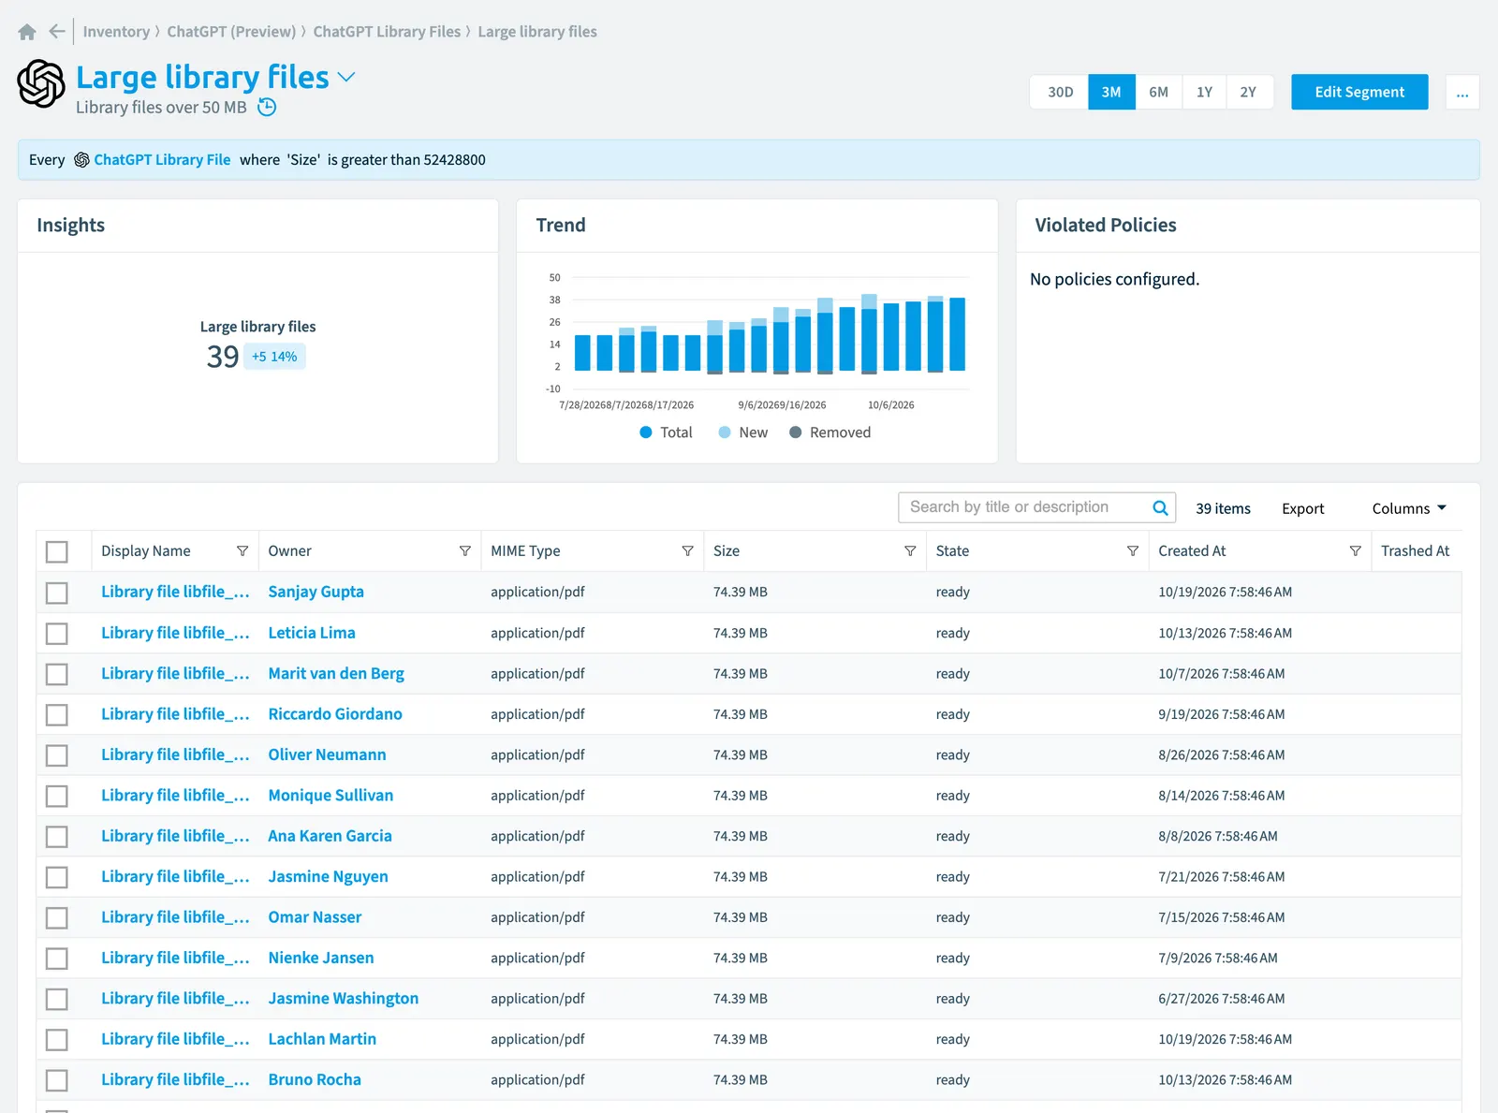This screenshot has height=1113, width=1498.
Task: Check the Bruno Rocha row checkbox
Action: coord(57,1080)
